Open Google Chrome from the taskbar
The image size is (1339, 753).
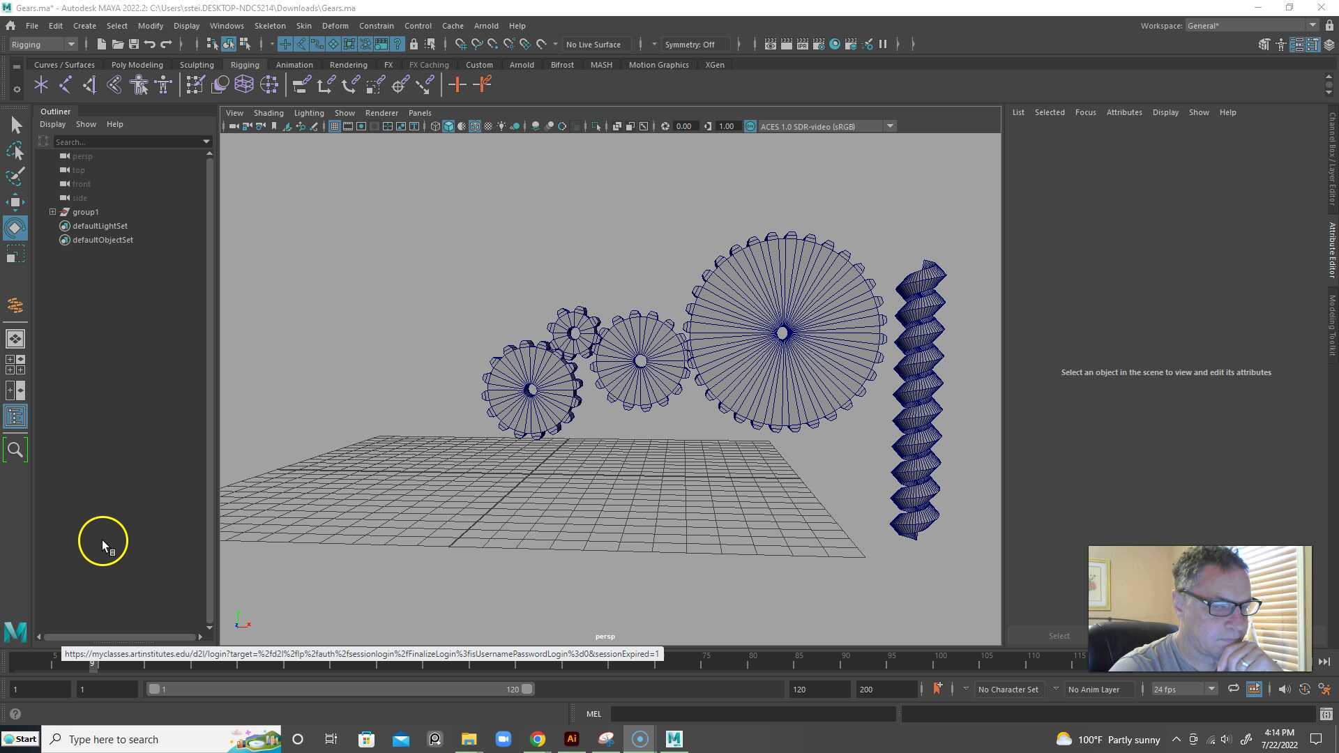537,738
